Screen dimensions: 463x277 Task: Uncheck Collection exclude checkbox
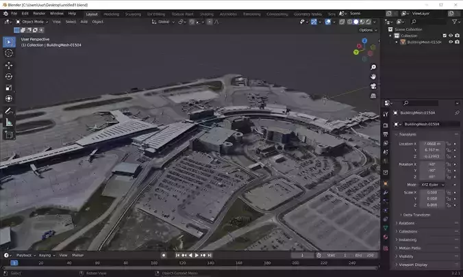[x=445, y=36]
